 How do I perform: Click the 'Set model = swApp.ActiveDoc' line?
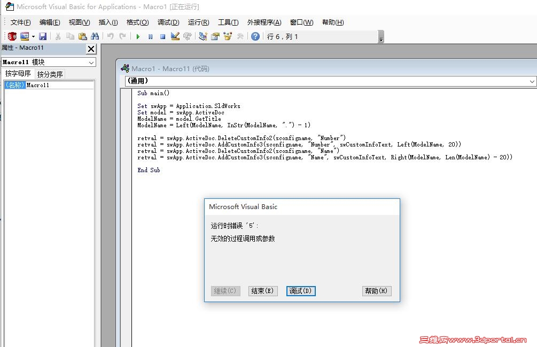[x=181, y=112]
